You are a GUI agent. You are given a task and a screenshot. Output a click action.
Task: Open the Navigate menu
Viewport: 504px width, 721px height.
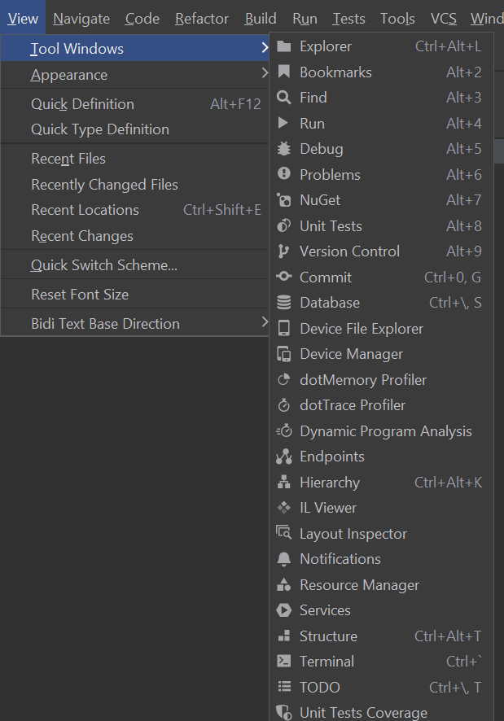[81, 18]
